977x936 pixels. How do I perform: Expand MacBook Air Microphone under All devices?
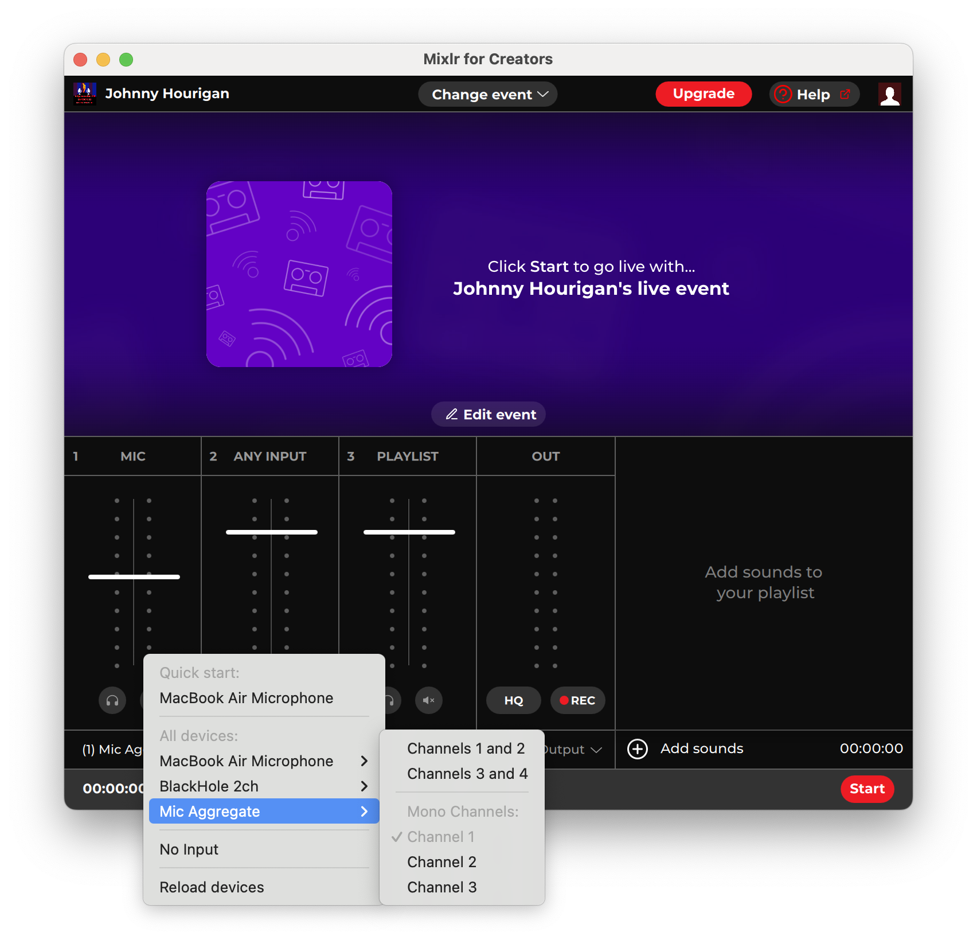pyautogui.click(x=264, y=761)
